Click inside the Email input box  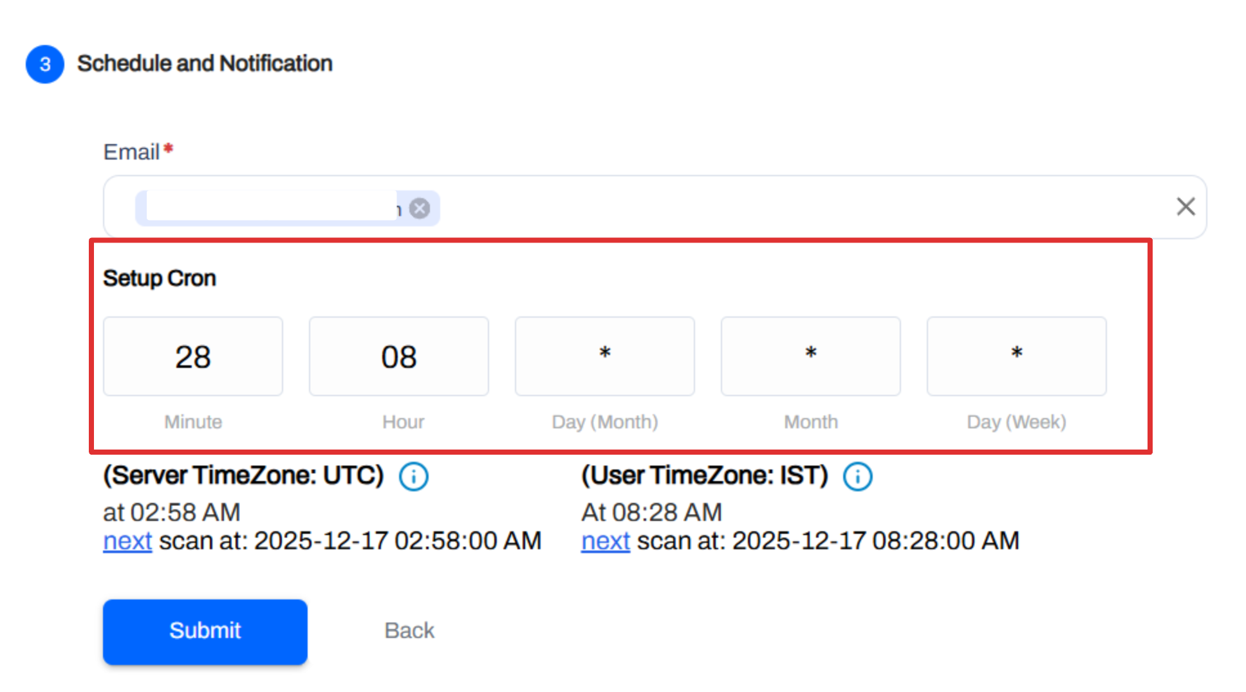[x=772, y=207]
